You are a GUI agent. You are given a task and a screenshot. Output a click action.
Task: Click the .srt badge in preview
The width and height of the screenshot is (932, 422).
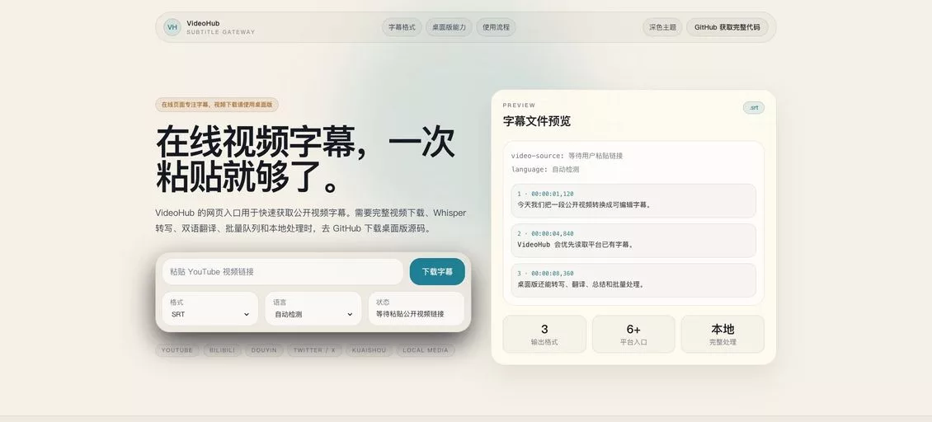[754, 108]
